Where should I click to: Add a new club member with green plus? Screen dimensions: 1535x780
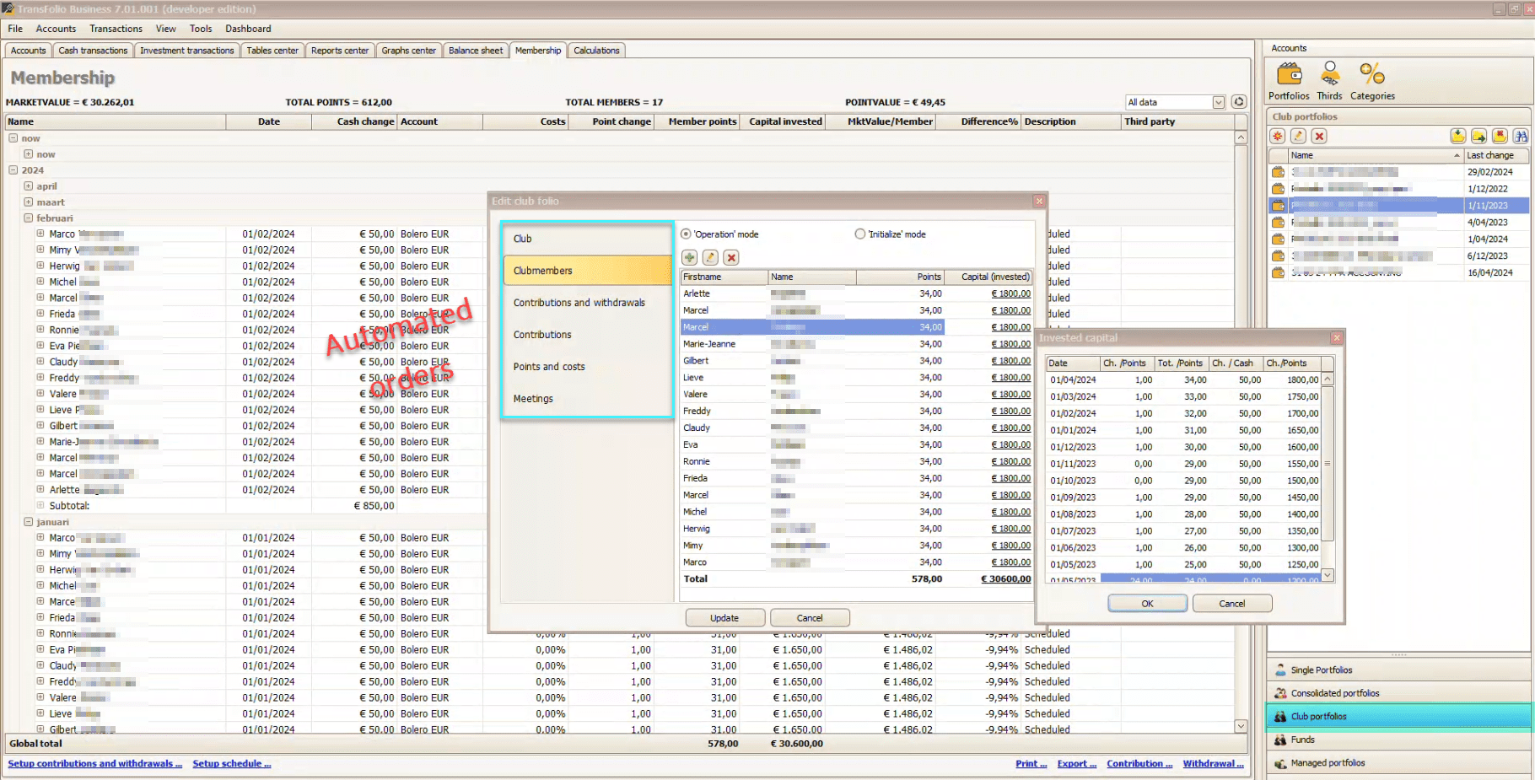click(690, 258)
